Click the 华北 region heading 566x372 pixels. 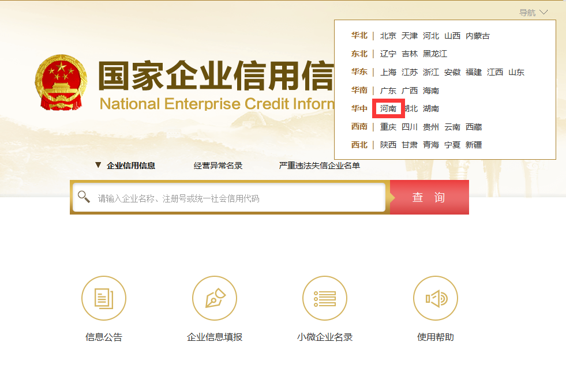pyautogui.click(x=359, y=35)
